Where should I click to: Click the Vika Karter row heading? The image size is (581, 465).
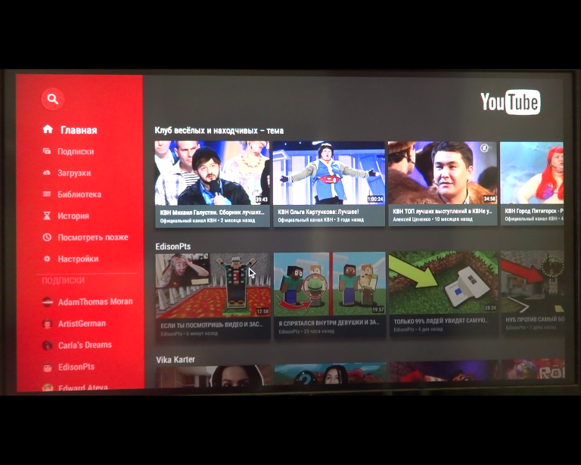point(176,359)
